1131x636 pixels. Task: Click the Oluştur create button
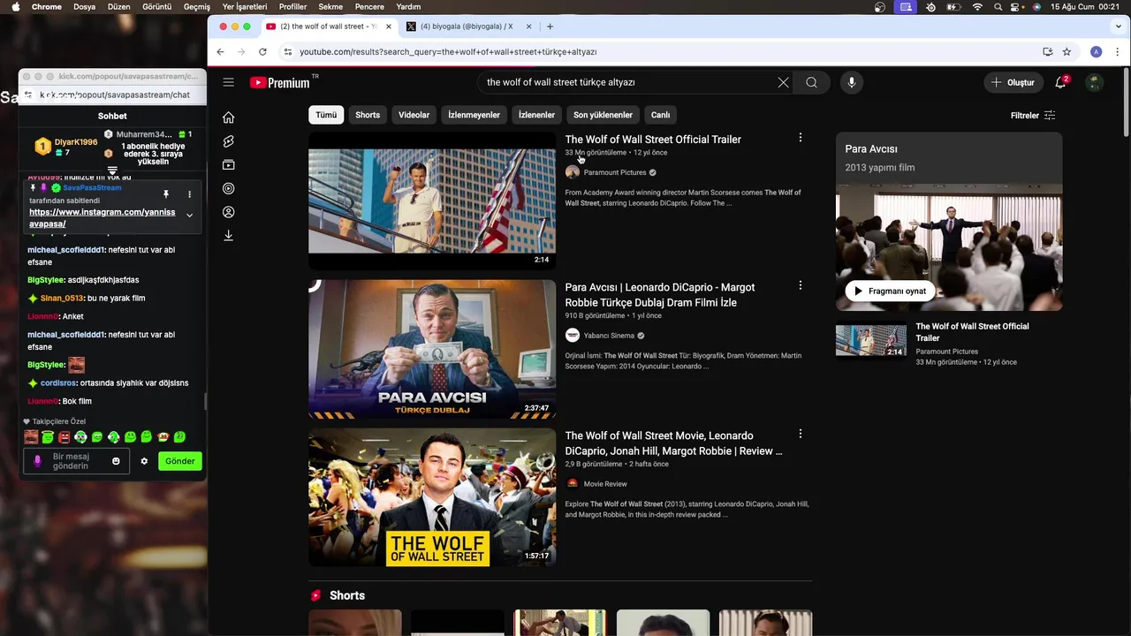[x=1013, y=82]
